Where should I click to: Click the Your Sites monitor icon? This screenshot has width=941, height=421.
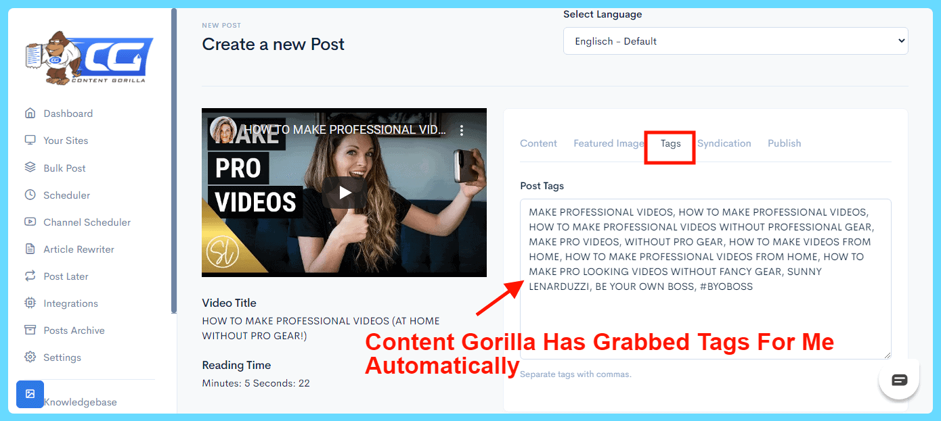pyautogui.click(x=30, y=141)
